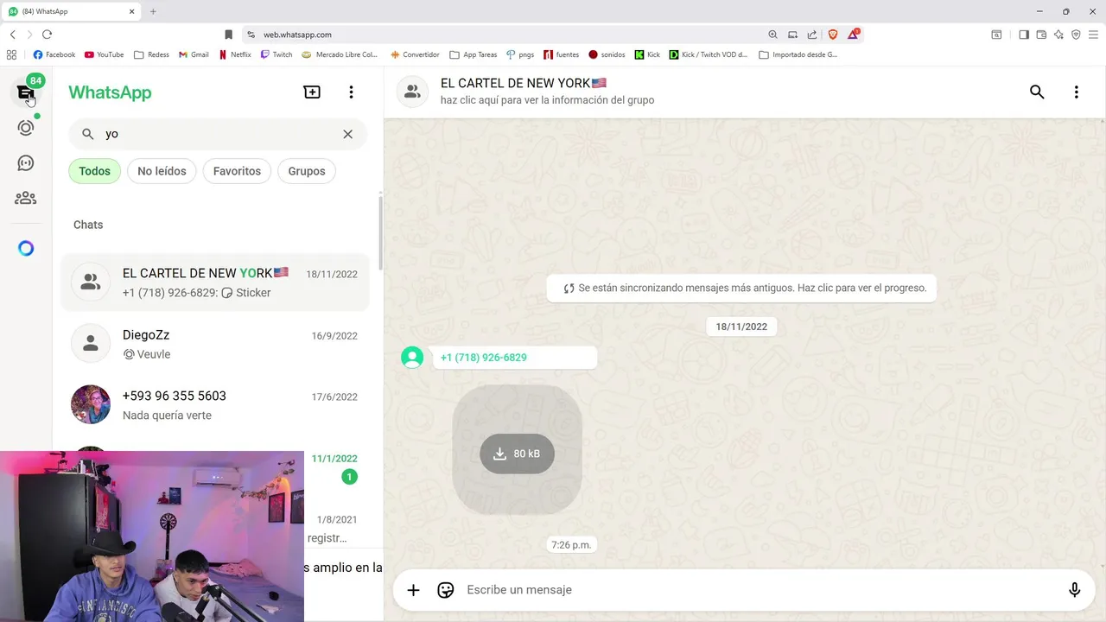Image resolution: width=1106 pixels, height=622 pixels.
Task: Open the apps grid in bookmarks bar
Action: tap(11, 54)
